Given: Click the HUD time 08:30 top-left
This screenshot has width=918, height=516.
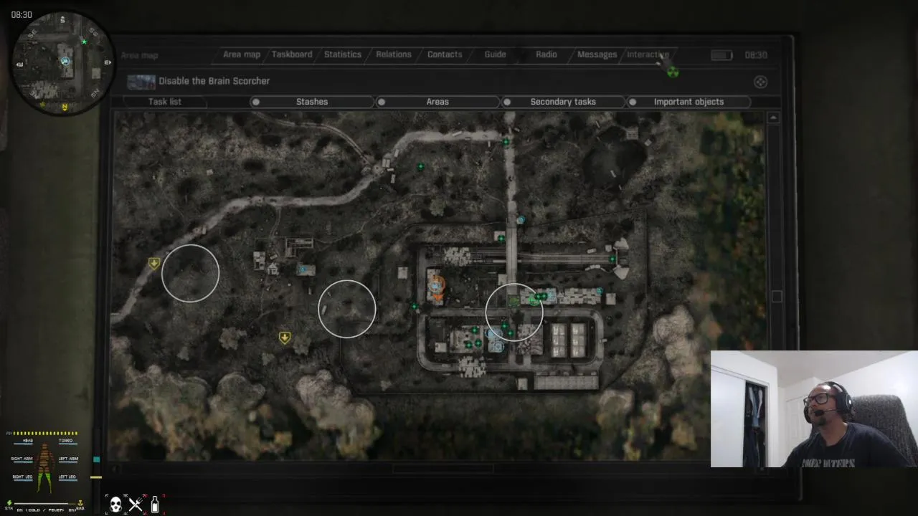Looking at the screenshot, I should pos(22,14).
